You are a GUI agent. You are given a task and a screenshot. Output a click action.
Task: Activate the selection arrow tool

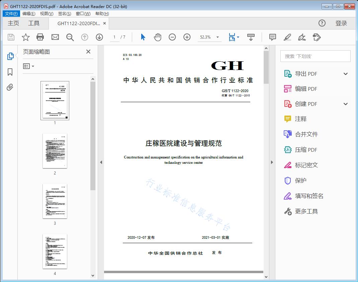point(142,37)
